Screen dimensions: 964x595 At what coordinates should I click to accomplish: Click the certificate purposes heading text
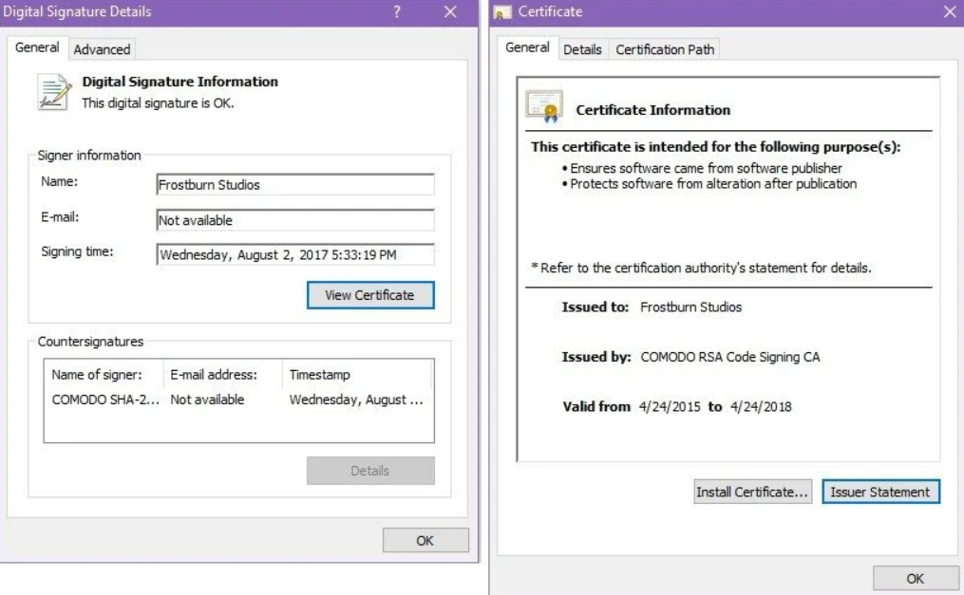715,147
